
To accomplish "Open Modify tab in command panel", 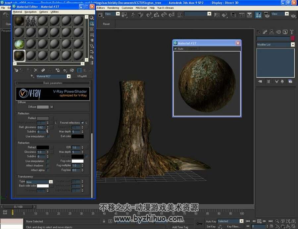I will [x=265, y=32].
